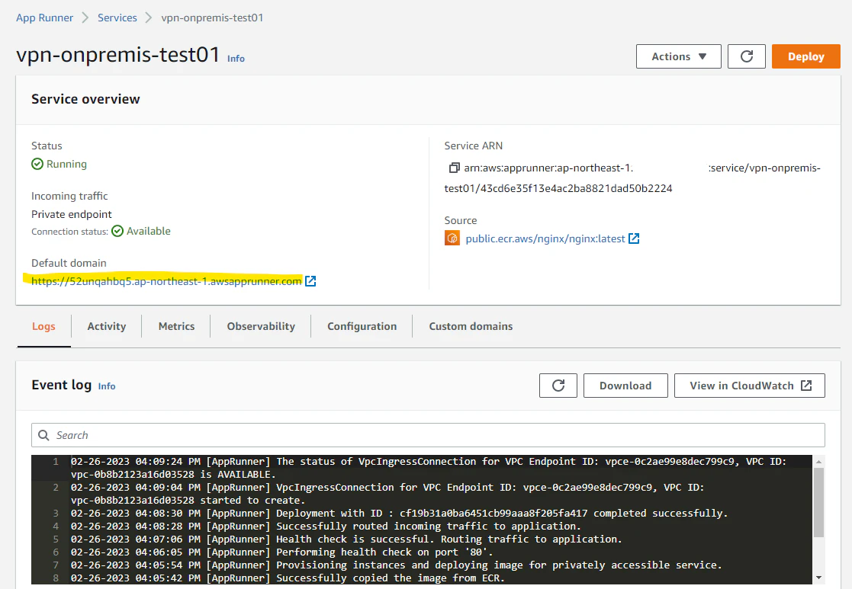Click the refresh icon button beside Actions
Viewport: 852px width, 589px height.
(x=747, y=56)
